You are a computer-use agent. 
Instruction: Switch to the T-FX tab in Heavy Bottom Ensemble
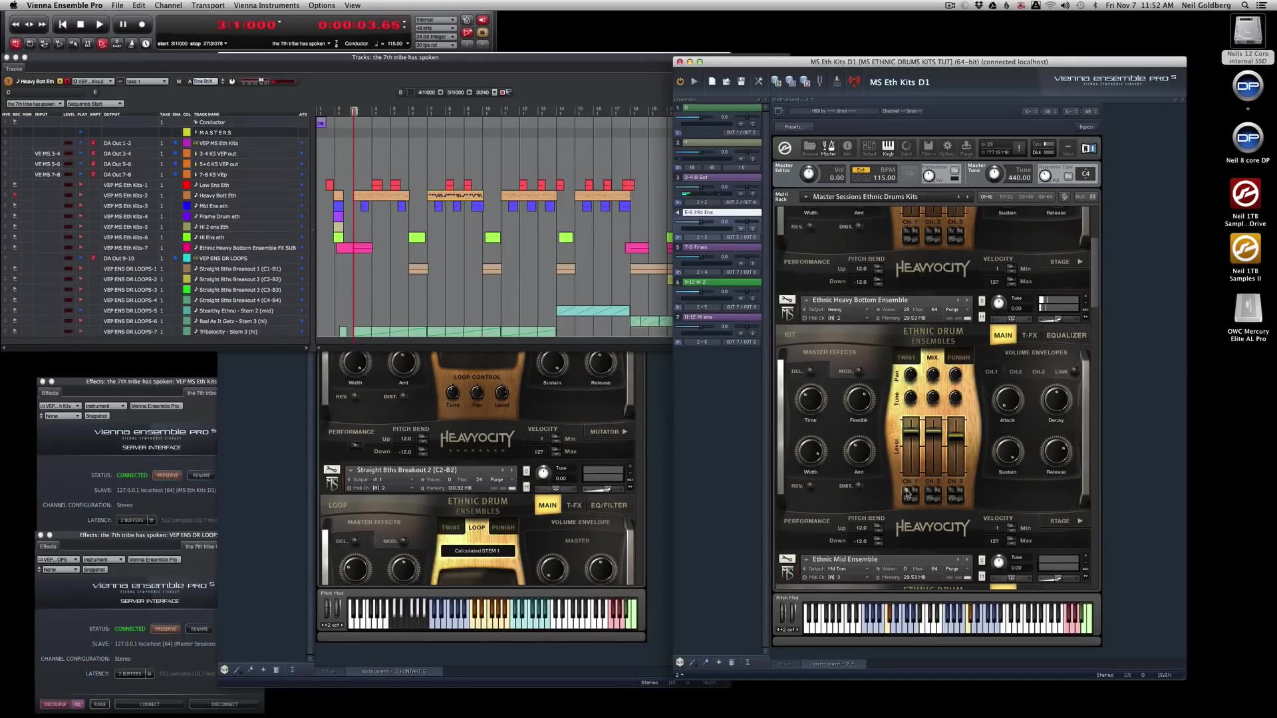click(1030, 335)
